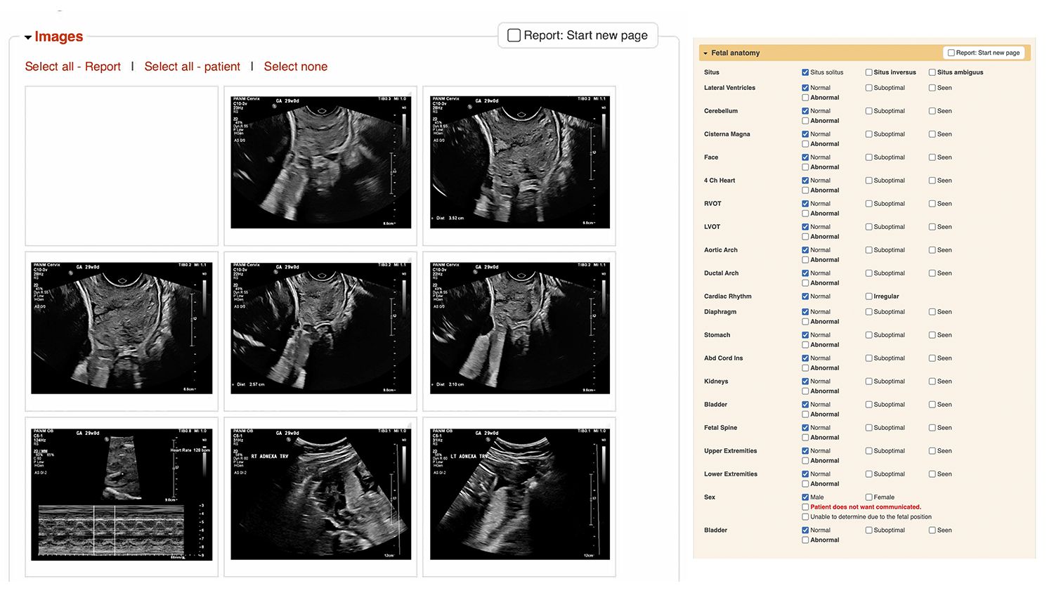Viewport: 1054px width, 593px height.
Task: Toggle Normal for RVOT
Action: tap(805, 204)
